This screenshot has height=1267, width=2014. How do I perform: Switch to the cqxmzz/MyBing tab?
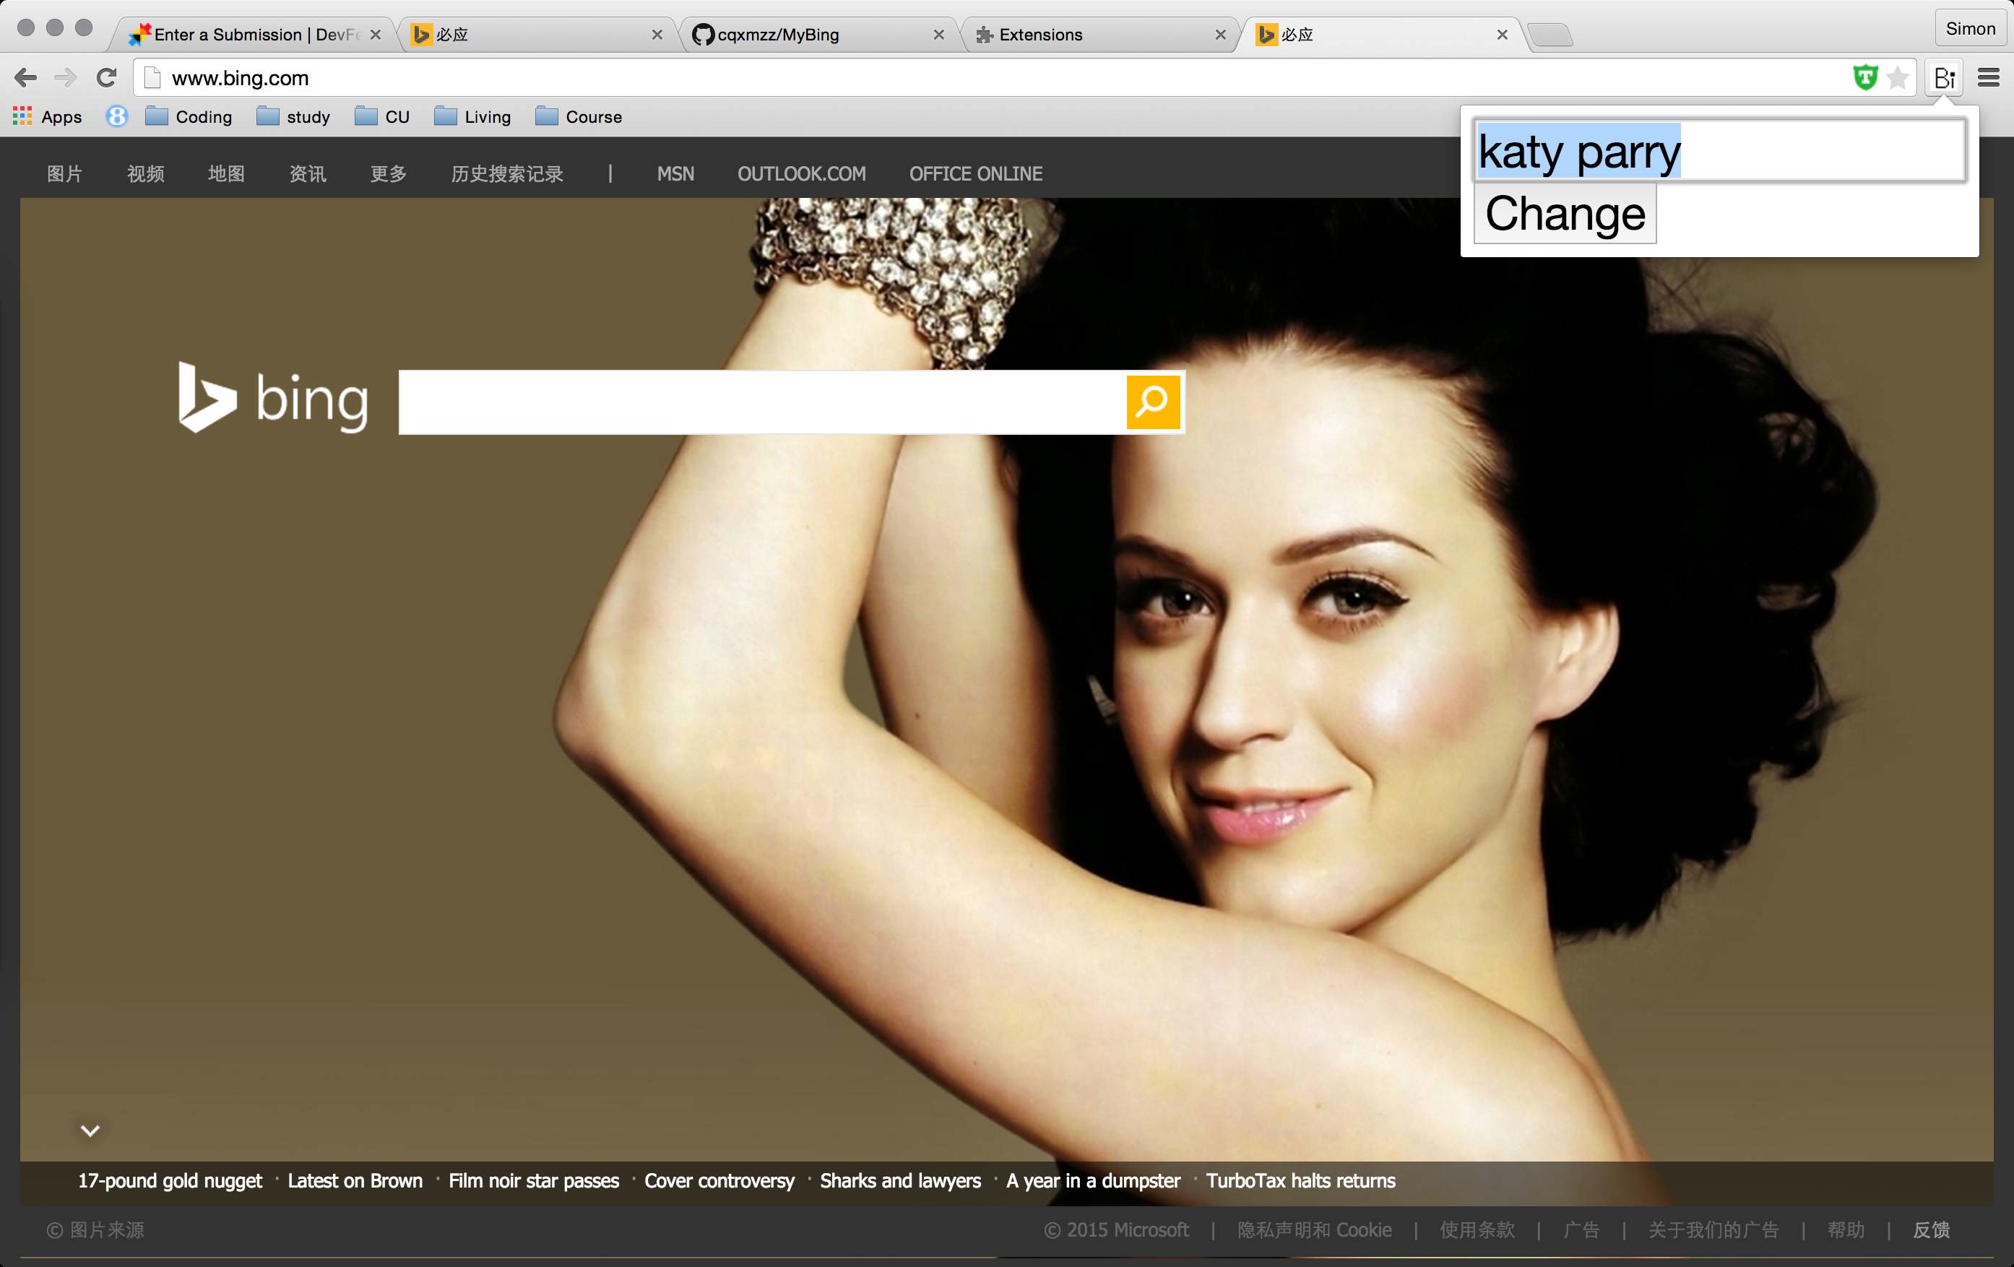[778, 35]
